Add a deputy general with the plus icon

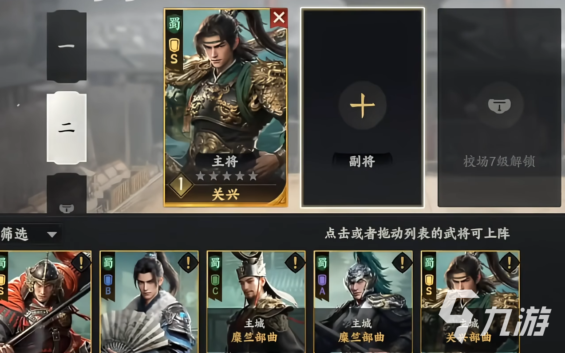coord(362,106)
